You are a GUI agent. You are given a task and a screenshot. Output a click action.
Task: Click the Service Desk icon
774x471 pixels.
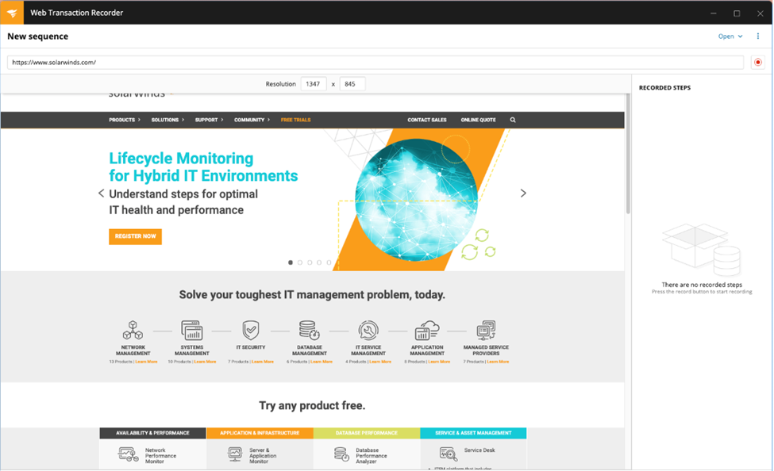(x=449, y=454)
